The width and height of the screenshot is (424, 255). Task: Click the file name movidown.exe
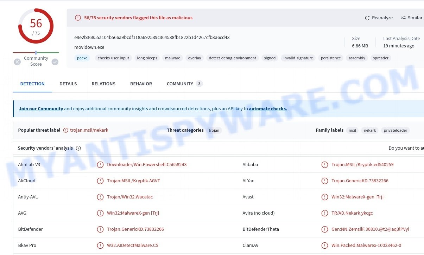tap(89, 47)
